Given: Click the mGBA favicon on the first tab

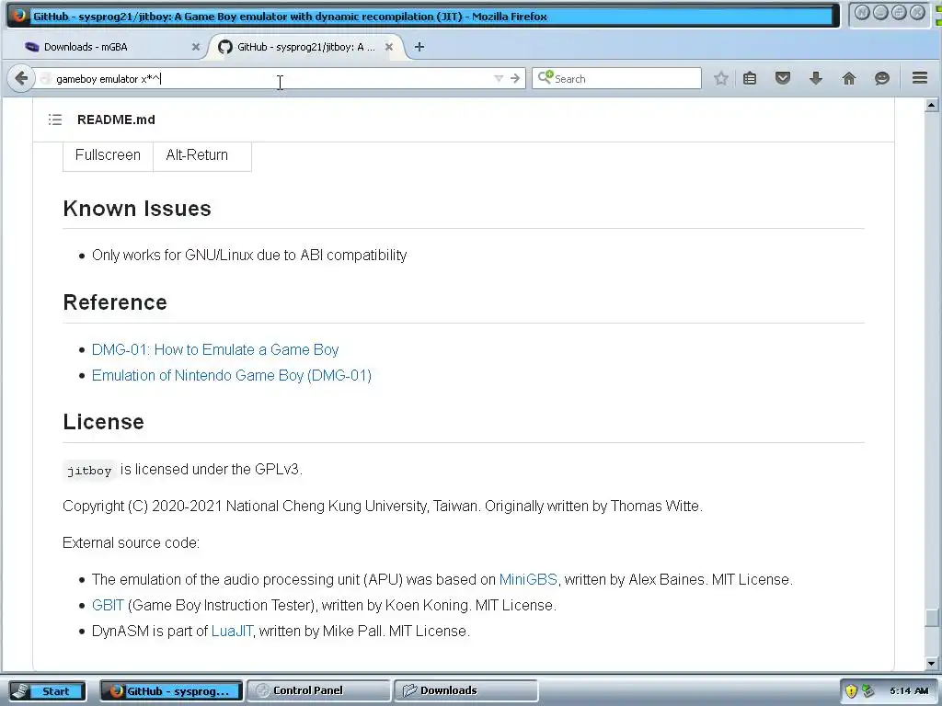Looking at the screenshot, I should pos(32,47).
